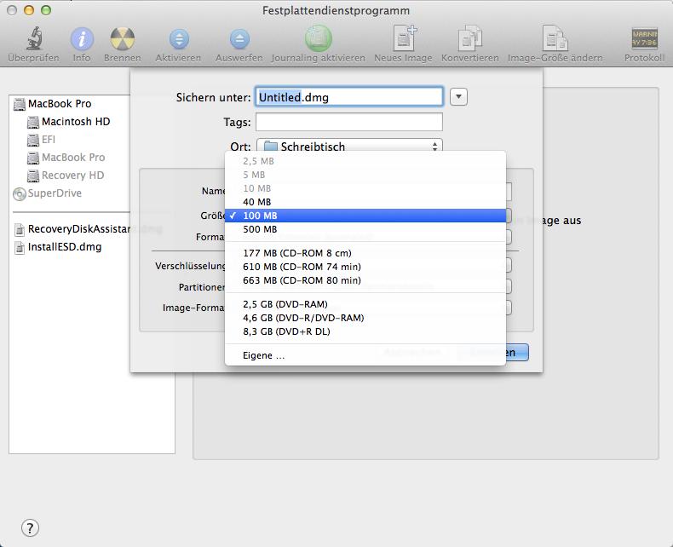
Task: Choose the 40 MB option
Action: [365, 202]
